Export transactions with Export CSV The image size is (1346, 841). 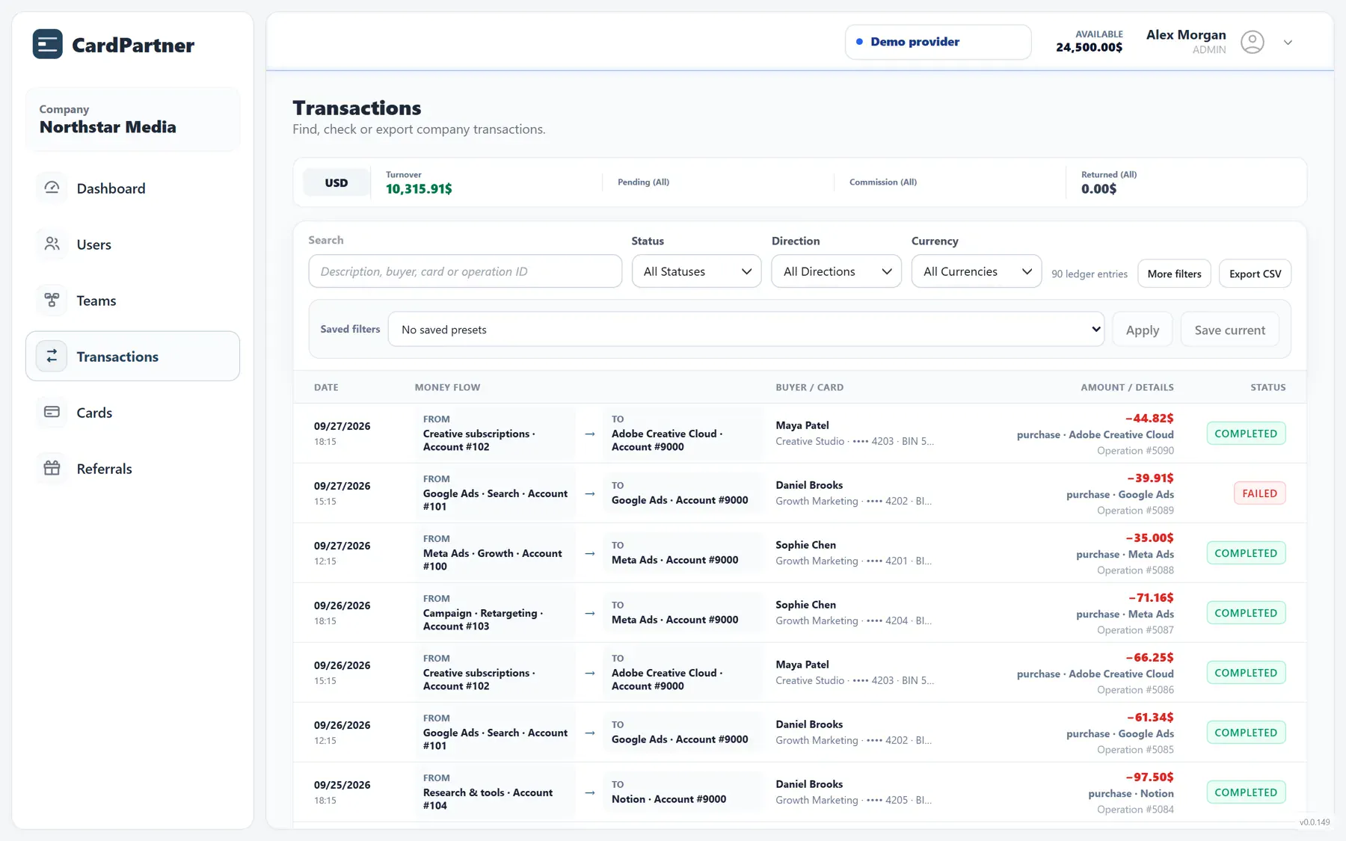(1255, 274)
